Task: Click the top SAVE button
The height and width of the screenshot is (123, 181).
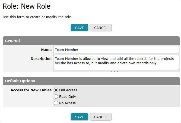Action: click(80, 28)
